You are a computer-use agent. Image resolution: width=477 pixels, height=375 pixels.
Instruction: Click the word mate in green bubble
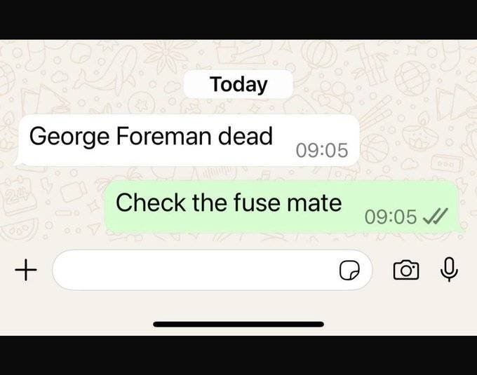tap(314, 203)
